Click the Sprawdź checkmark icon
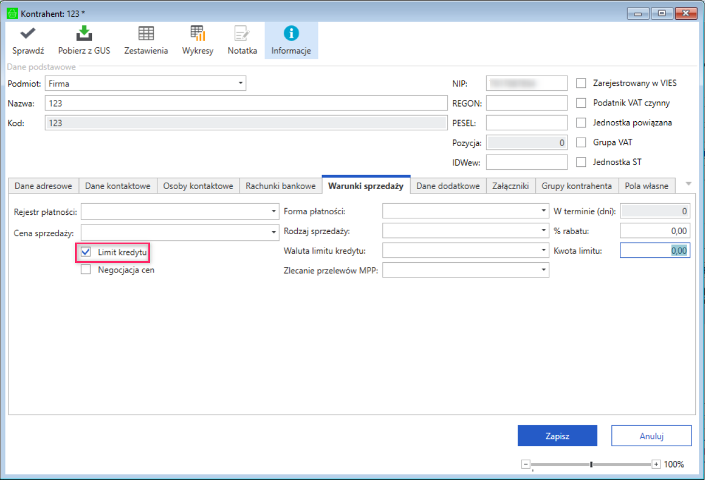The image size is (705, 480). 28,33
